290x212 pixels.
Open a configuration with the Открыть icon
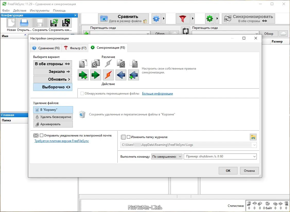point(24,23)
